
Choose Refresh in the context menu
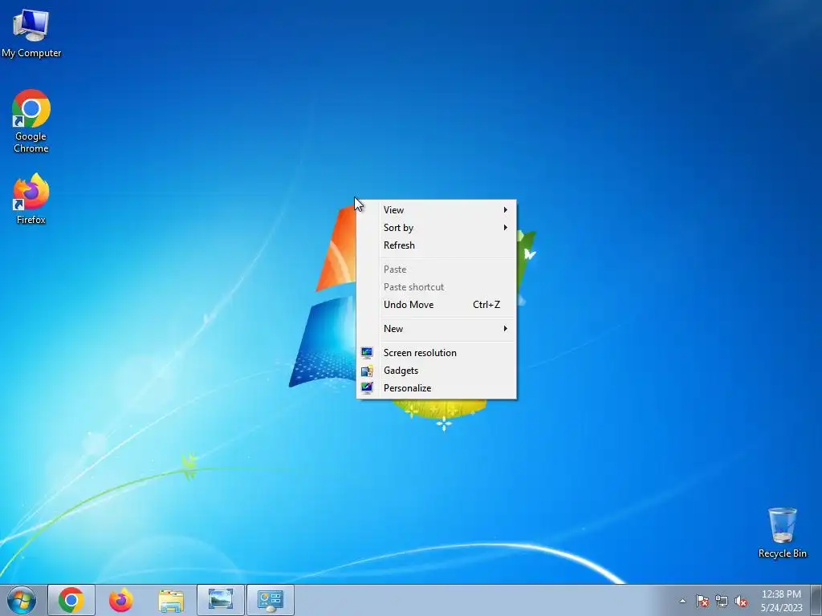(x=436, y=245)
